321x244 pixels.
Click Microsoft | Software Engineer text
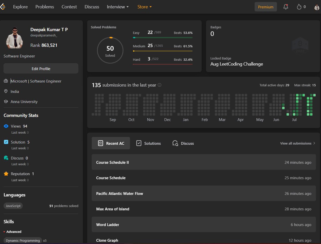point(36,81)
